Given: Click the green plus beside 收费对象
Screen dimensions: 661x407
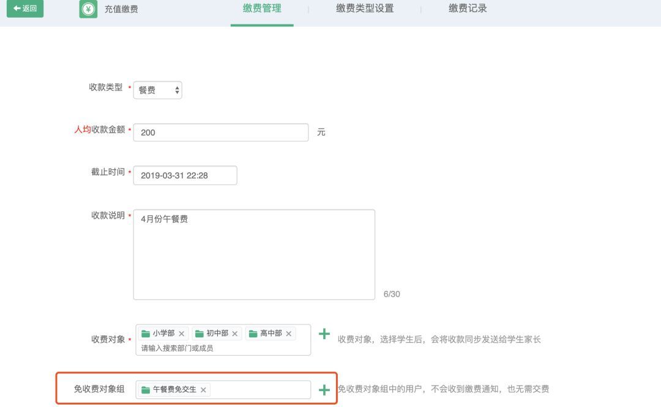Looking at the screenshot, I should click(324, 334).
